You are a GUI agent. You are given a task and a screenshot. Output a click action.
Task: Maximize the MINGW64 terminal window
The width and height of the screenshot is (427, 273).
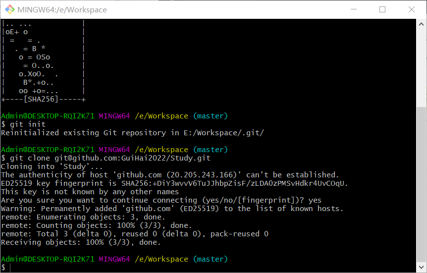382,9
